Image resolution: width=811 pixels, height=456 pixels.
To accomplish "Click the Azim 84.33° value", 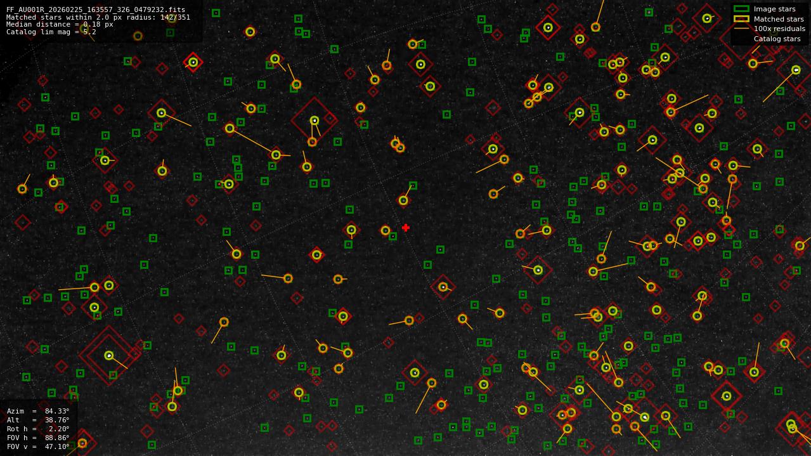I will tap(57, 411).
